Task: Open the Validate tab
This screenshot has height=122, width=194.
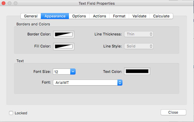Action: tap(139, 16)
